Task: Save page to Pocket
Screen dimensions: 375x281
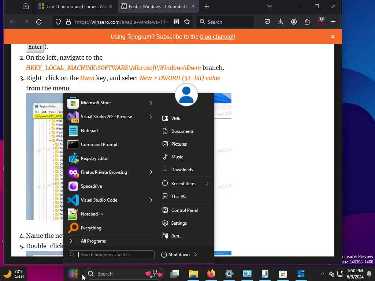Action: 267,22
